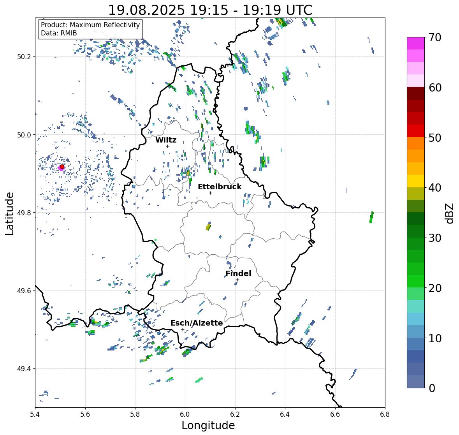The image size is (459, 435).
Task: Click the isolated green echo near longitude 6.75
Action: [x=371, y=217]
